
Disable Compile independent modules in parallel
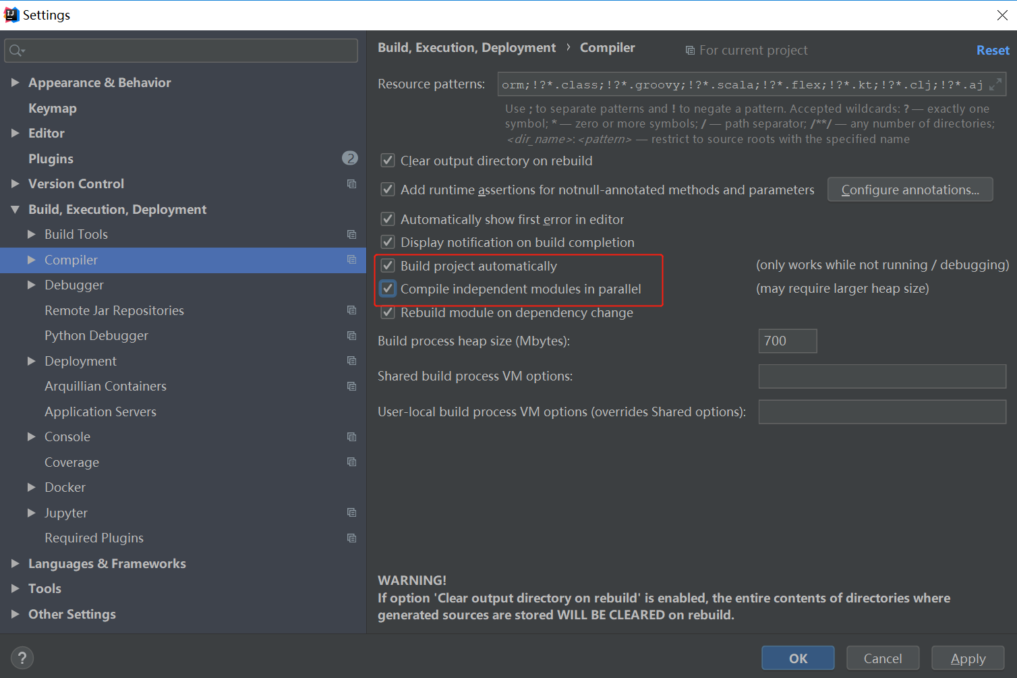388,289
